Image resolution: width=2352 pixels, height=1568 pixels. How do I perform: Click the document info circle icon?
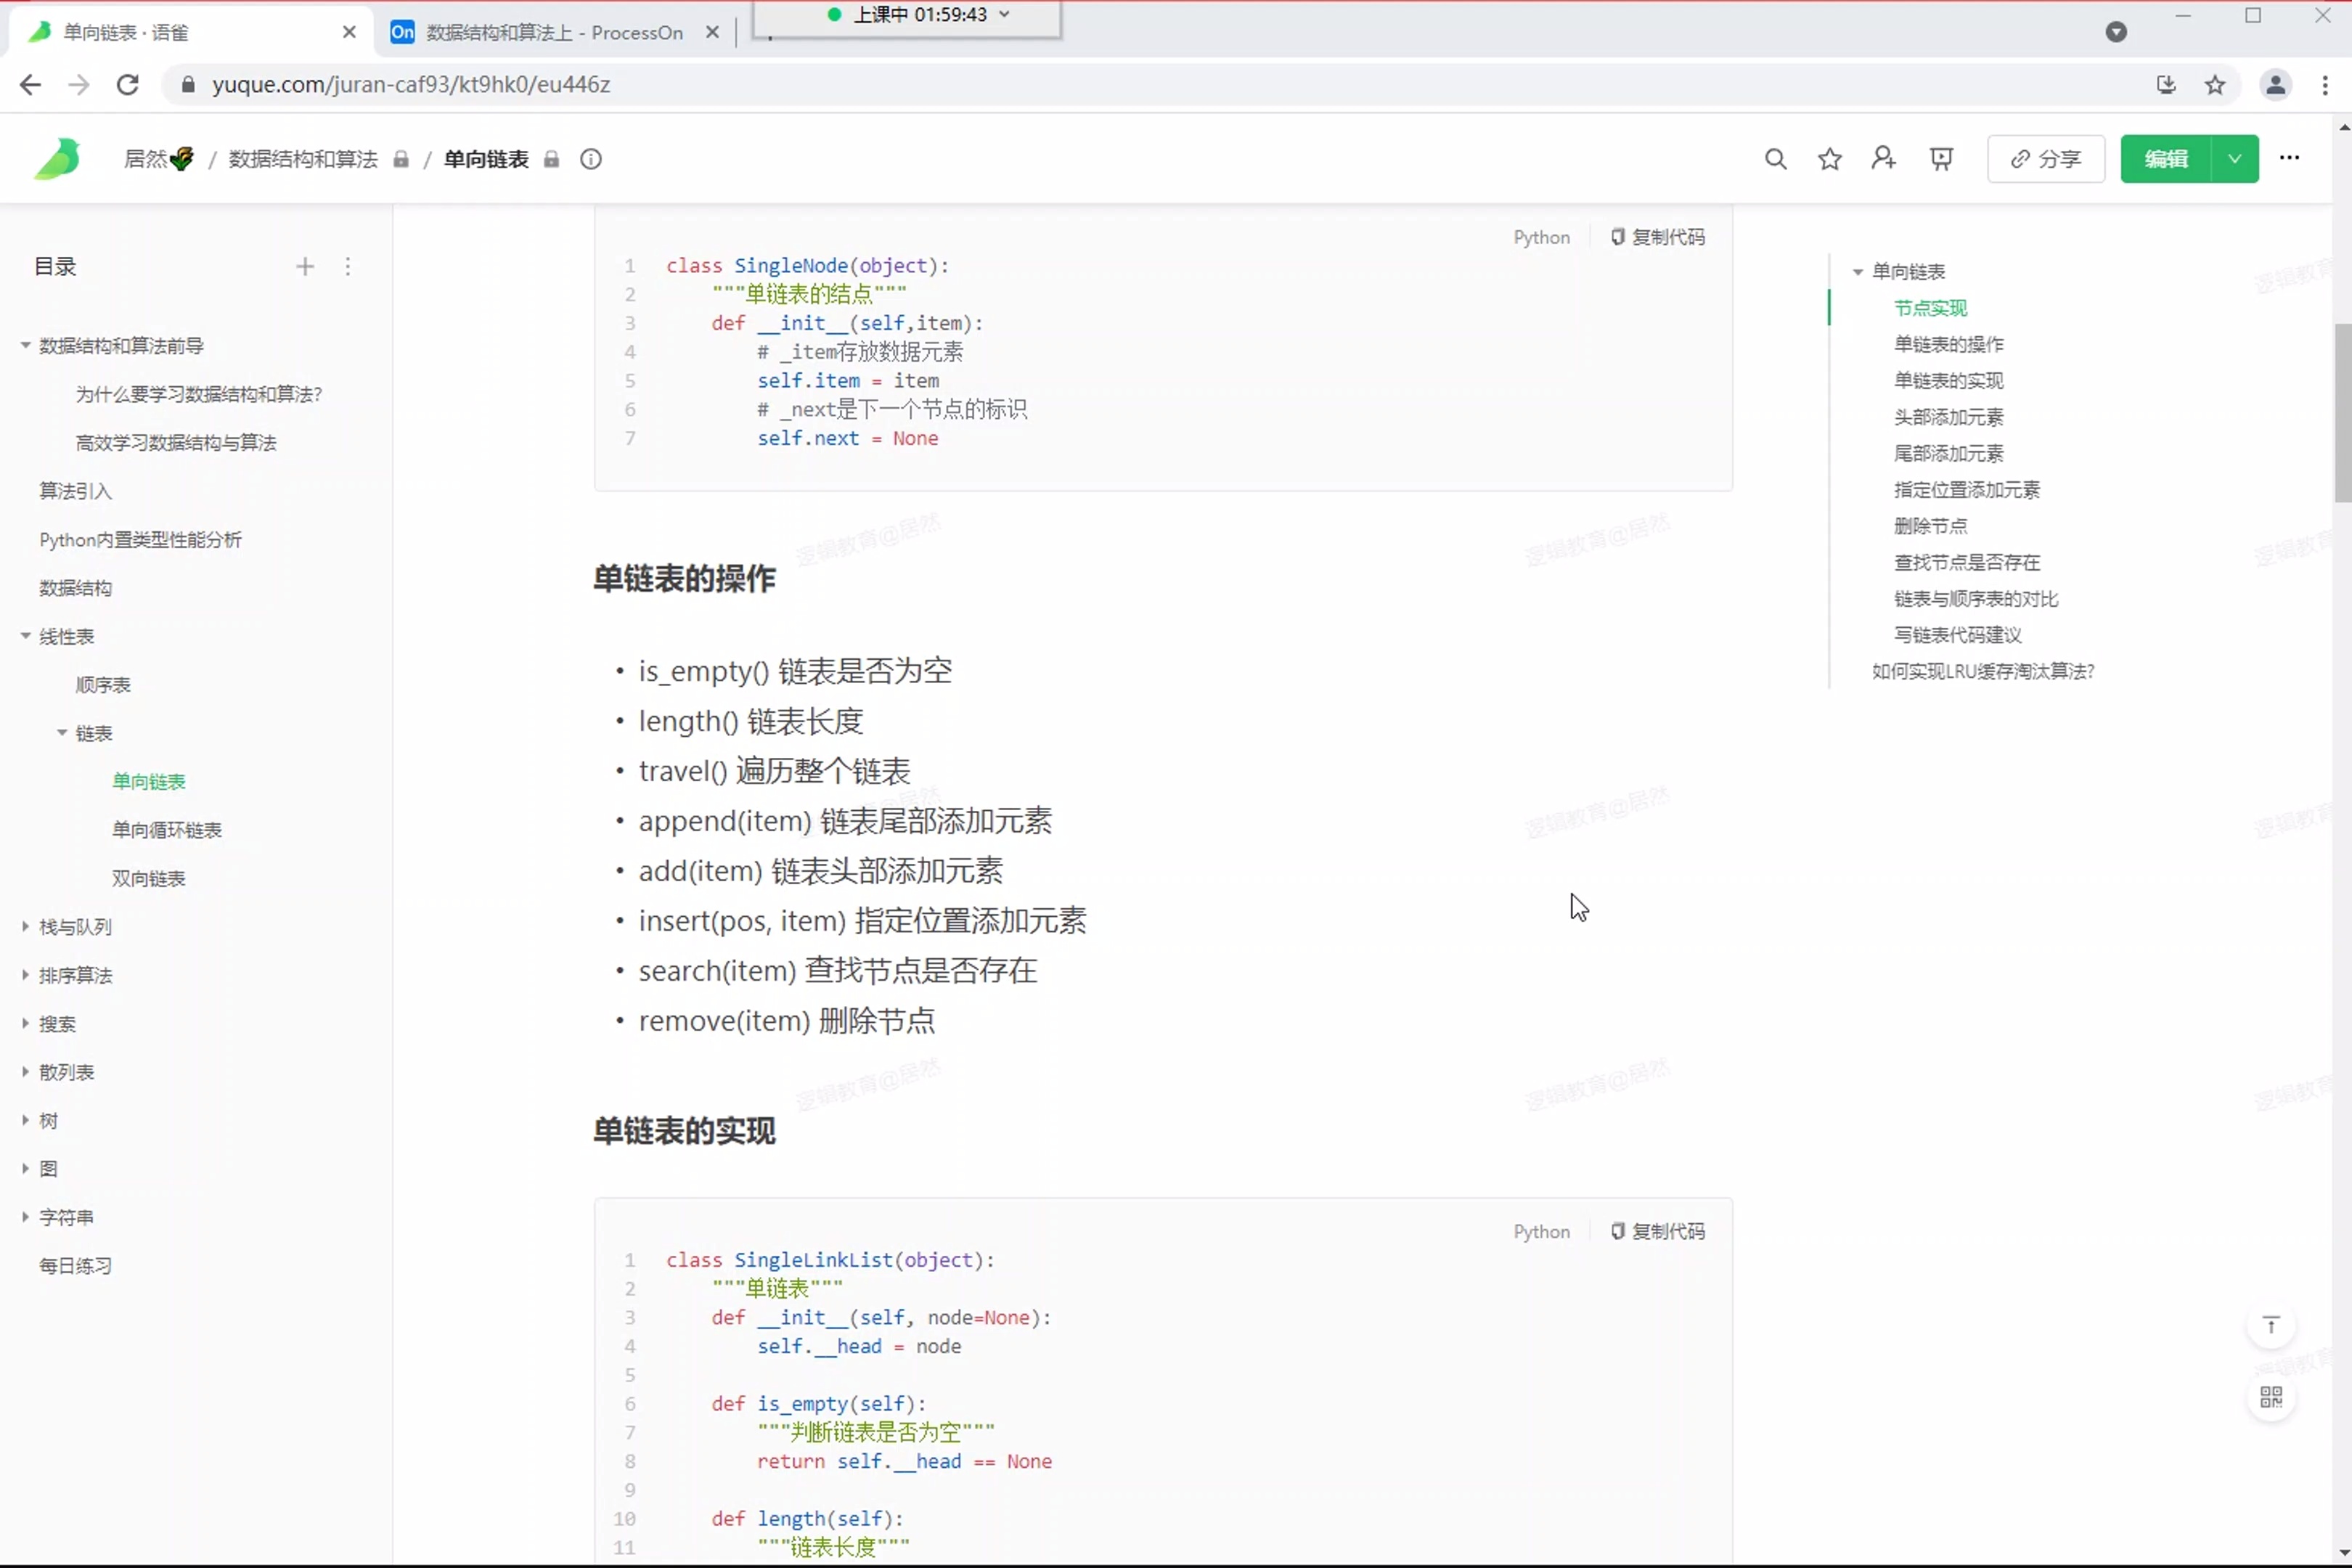click(591, 159)
